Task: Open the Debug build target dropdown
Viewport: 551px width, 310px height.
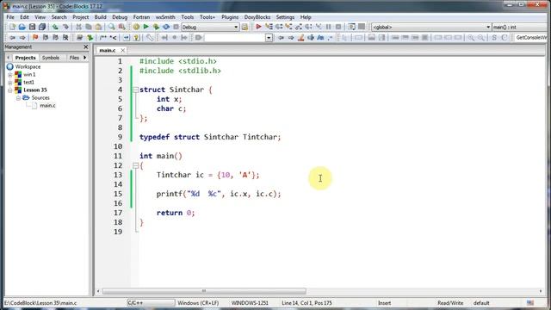Action: [210, 27]
